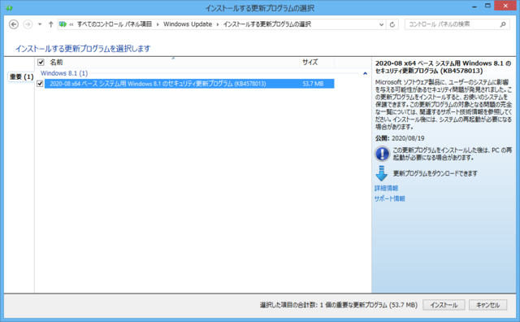Click the 53.7 MB size cell
This screenshot has height=322, width=520.
313,84
